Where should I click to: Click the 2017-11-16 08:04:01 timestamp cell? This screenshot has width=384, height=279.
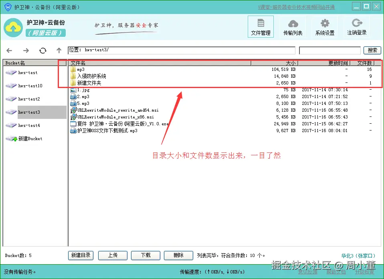coord(325,131)
